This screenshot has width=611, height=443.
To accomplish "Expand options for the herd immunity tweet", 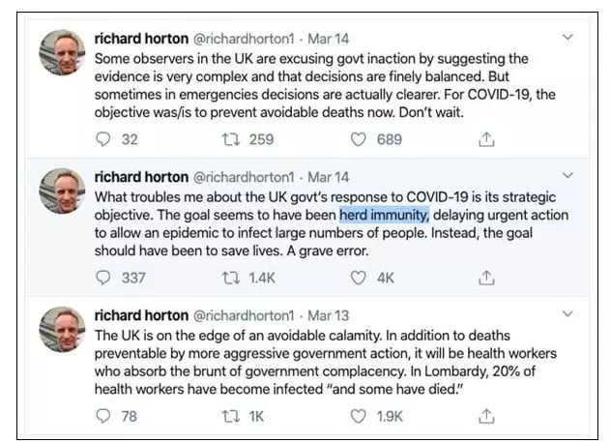I will 567,176.
